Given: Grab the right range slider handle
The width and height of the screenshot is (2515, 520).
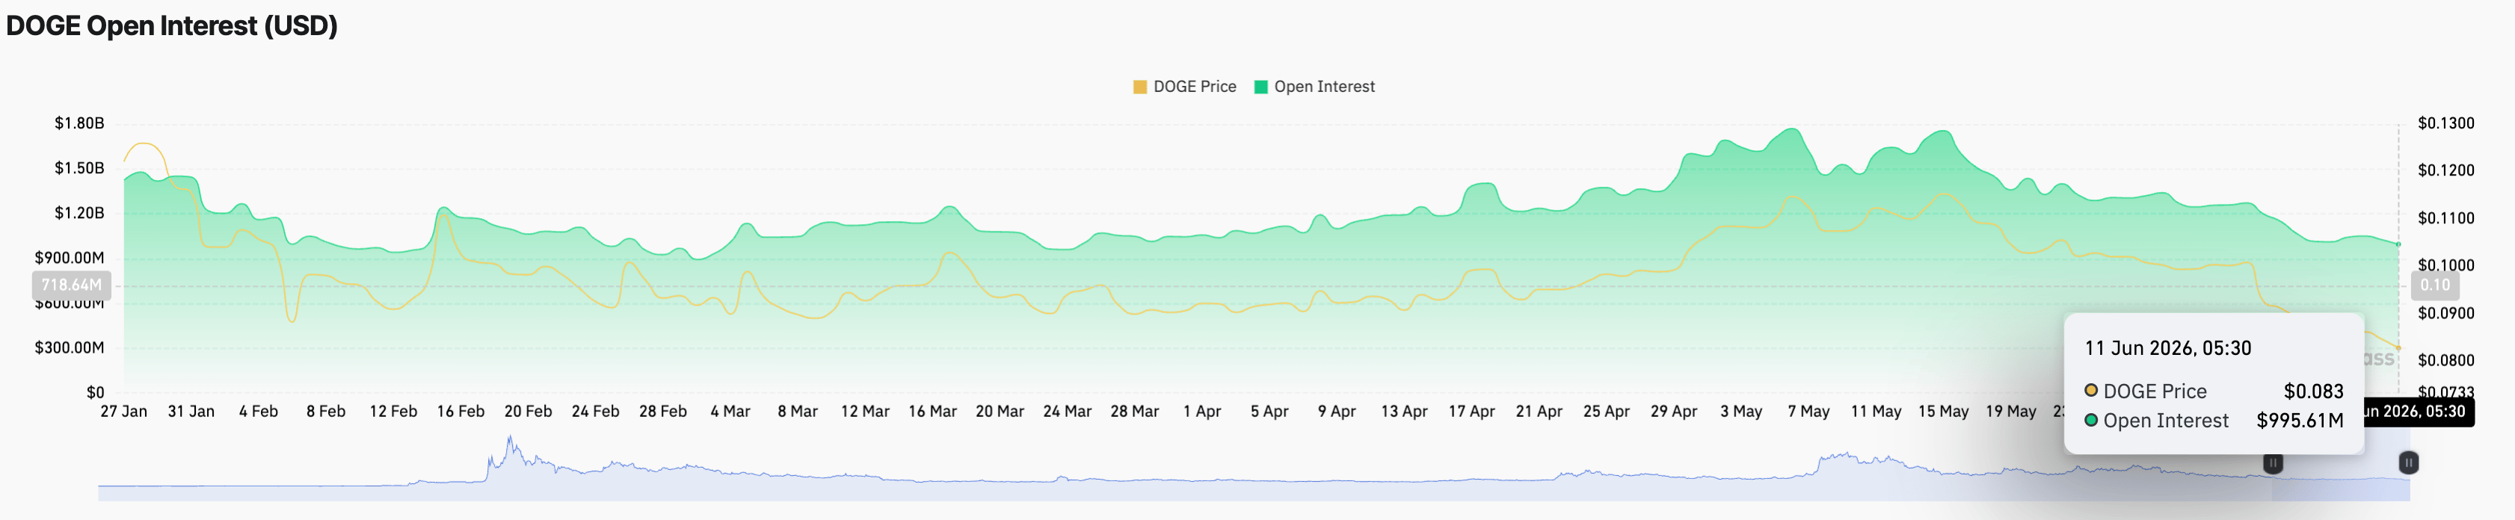Looking at the screenshot, I should tap(2409, 462).
